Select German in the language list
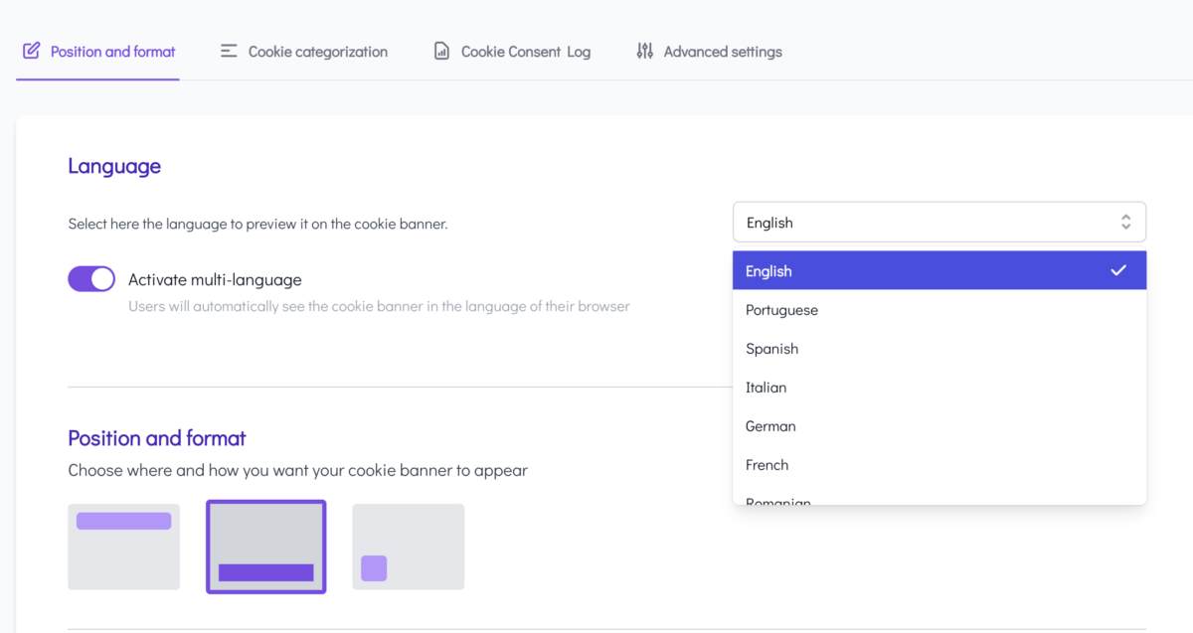 click(770, 426)
